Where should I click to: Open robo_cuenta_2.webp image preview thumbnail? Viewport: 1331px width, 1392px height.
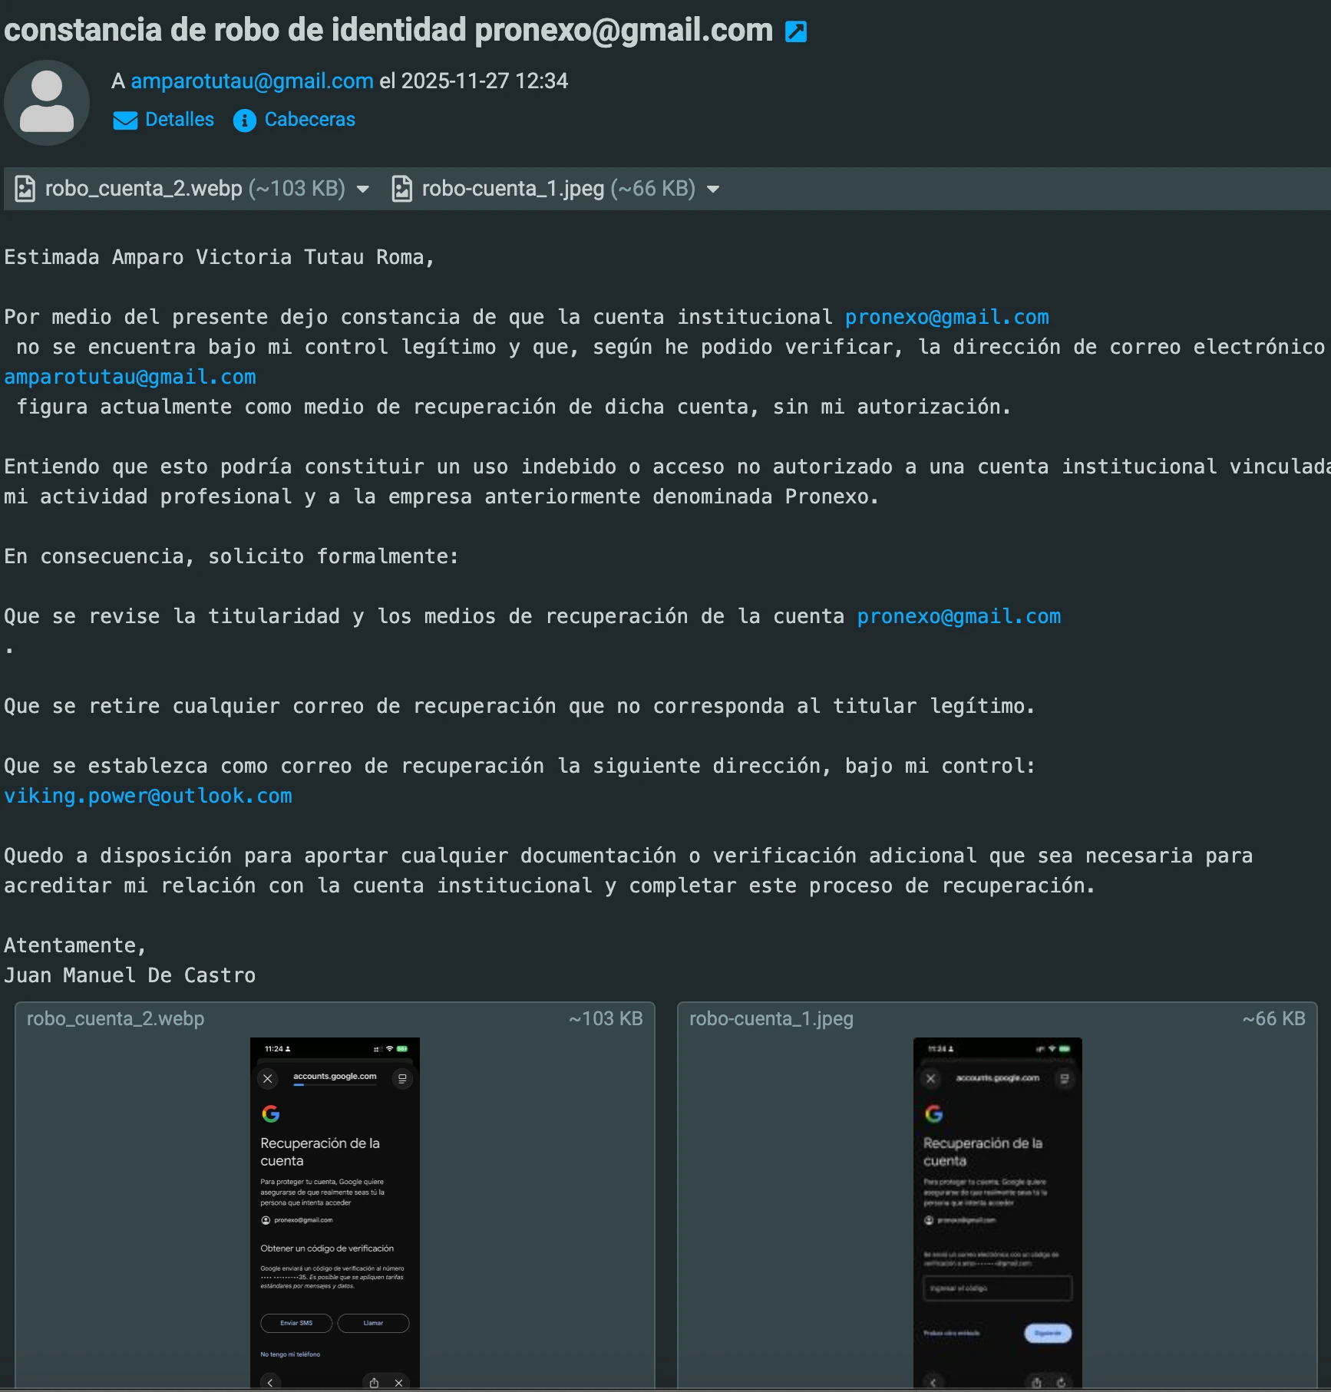(335, 1212)
